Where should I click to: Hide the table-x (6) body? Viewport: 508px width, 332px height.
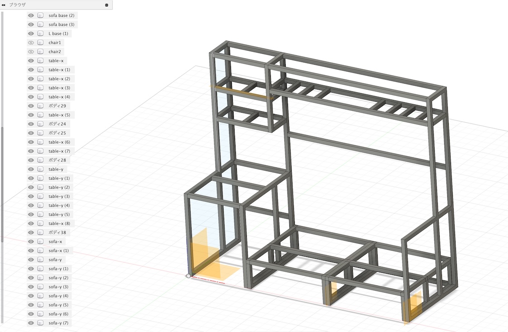(x=31, y=142)
